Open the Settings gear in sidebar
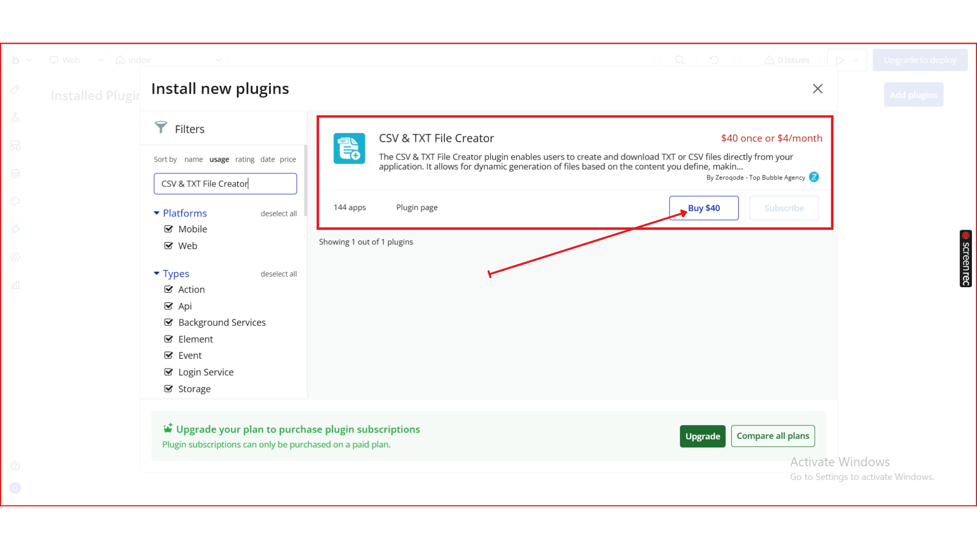 pyautogui.click(x=15, y=257)
